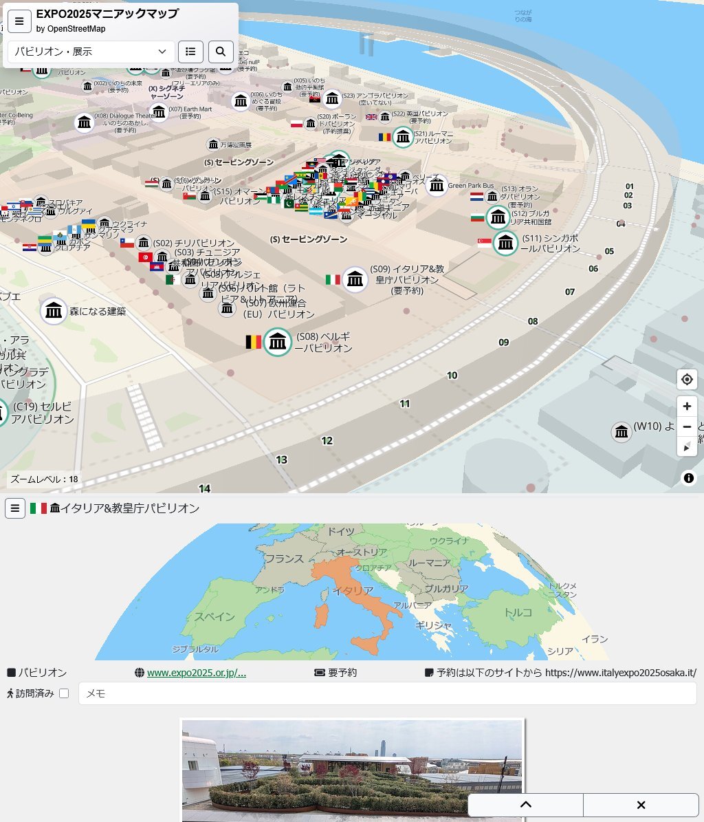704x822 pixels.
Task: Select the (S23) Angola pavilion marker
Action: coord(331,98)
